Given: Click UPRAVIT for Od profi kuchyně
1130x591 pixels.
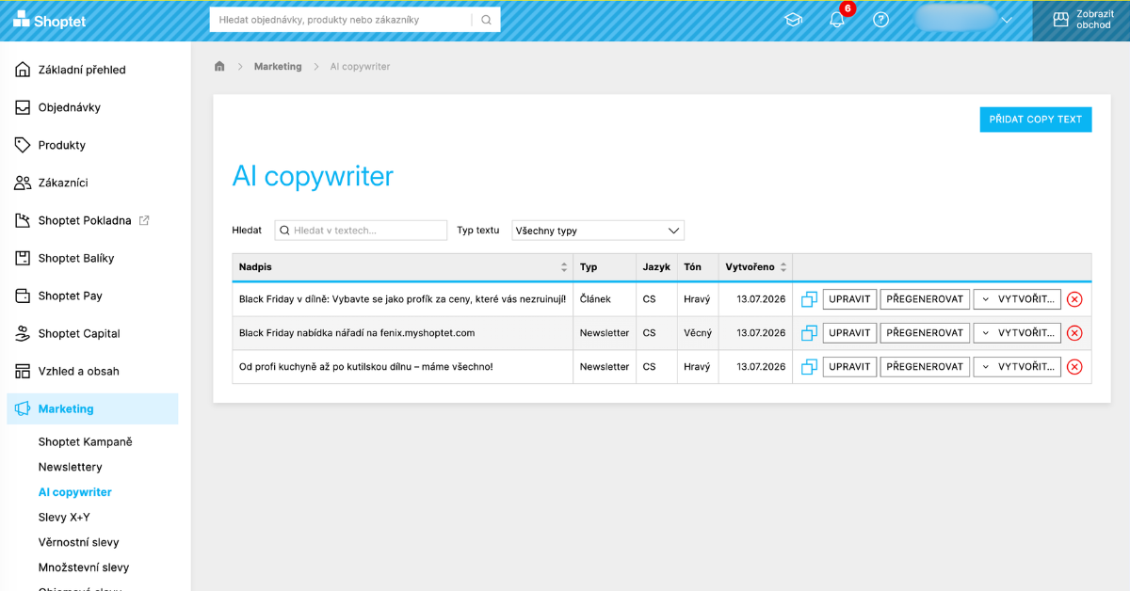Looking at the screenshot, I should coord(849,367).
